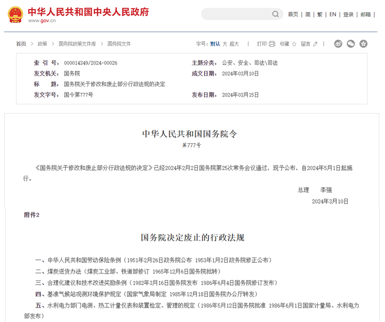This screenshot has width=385, height=322.
Task: Open 国务院文件 breadcrumb link
Action: pyautogui.click(x=119, y=44)
